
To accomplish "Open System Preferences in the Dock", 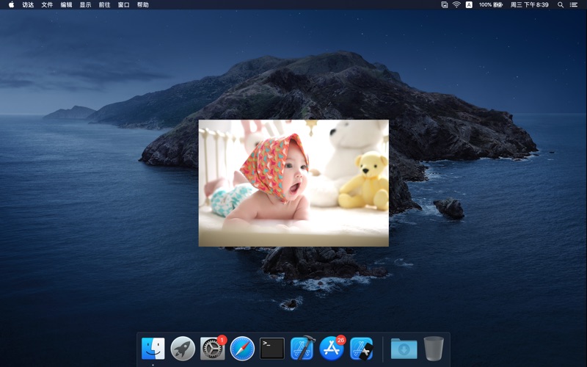I will click(x=213, y=348).
